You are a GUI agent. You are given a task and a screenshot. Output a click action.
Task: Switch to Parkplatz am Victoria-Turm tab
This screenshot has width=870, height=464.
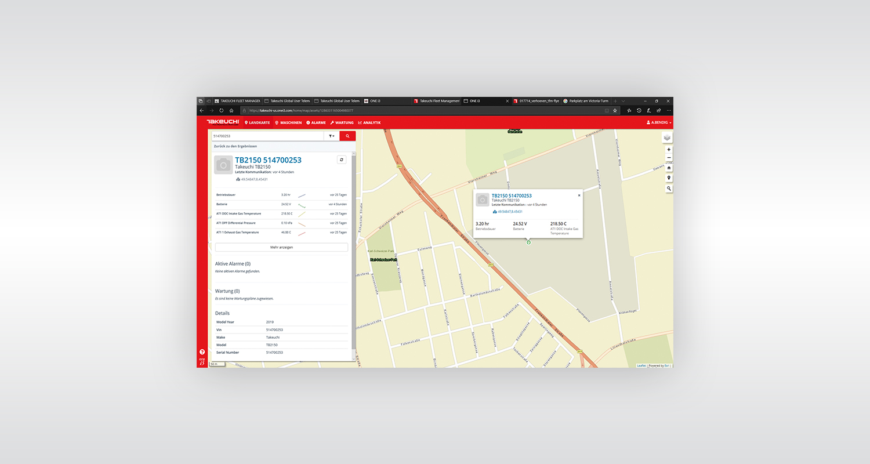coord(586,101)
